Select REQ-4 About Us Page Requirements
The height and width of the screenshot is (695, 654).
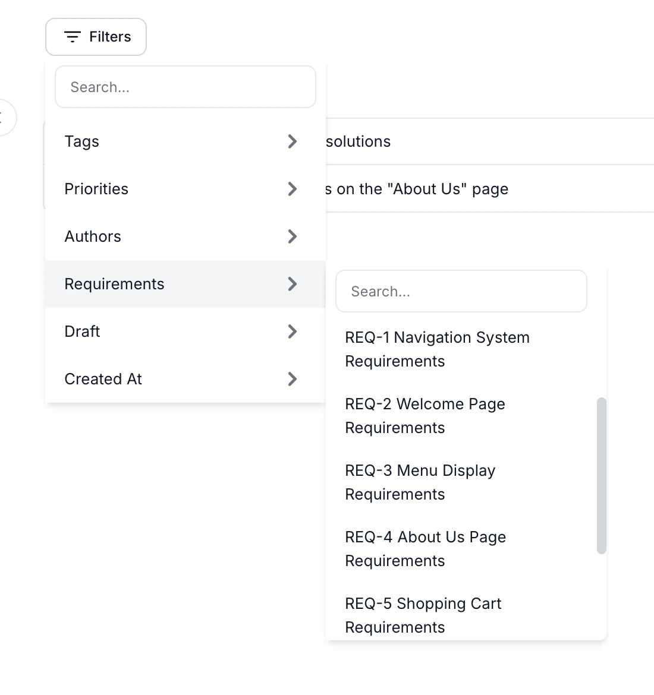[461, 549]
